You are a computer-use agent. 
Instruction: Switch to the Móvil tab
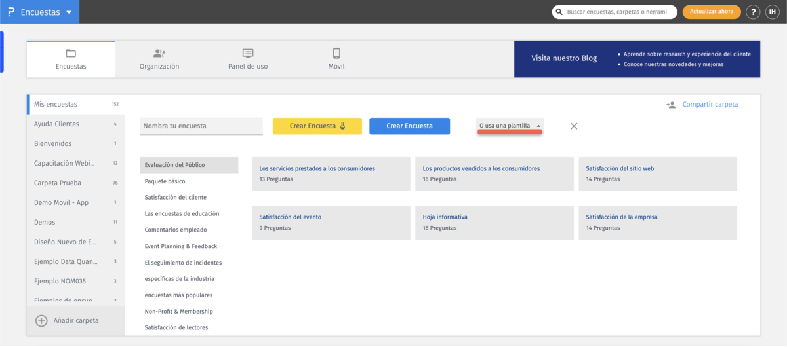point(336,60)
